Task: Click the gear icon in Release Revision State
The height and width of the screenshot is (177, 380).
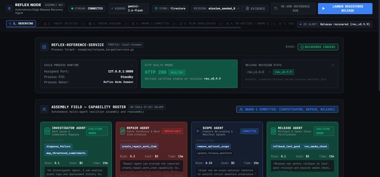Action: click(333, 65)
